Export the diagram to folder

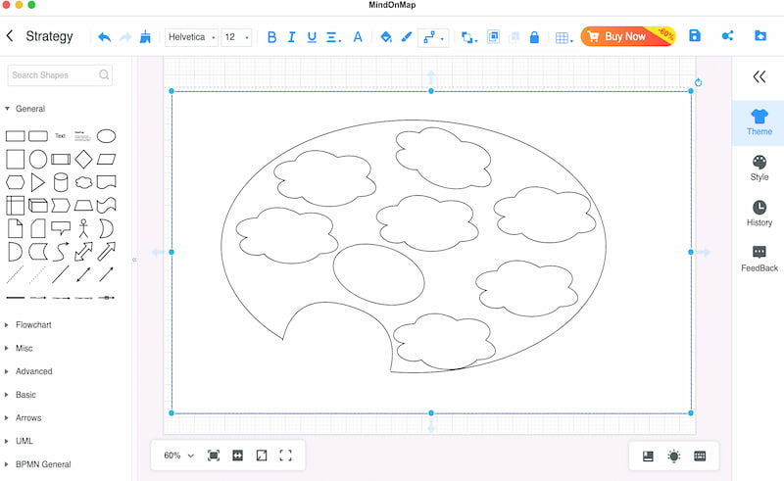[760, 35]
